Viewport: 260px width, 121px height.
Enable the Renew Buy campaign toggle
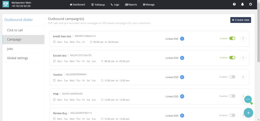click(232, 115)
